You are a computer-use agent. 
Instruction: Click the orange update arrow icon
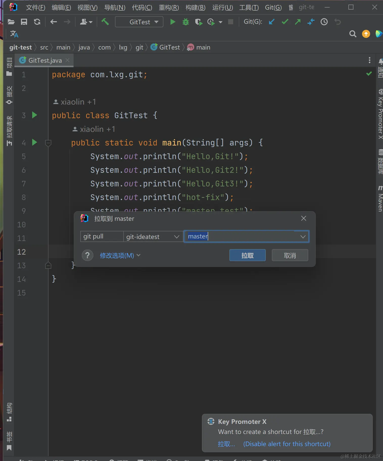tap(366, 34)
